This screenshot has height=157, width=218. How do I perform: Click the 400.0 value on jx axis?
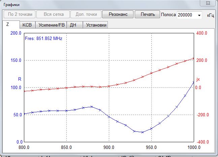202,33
